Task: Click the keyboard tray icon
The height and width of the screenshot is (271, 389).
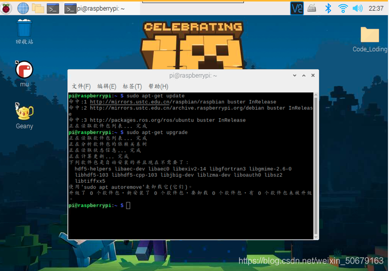Action: pyautogui.click(x=312, y=9)
